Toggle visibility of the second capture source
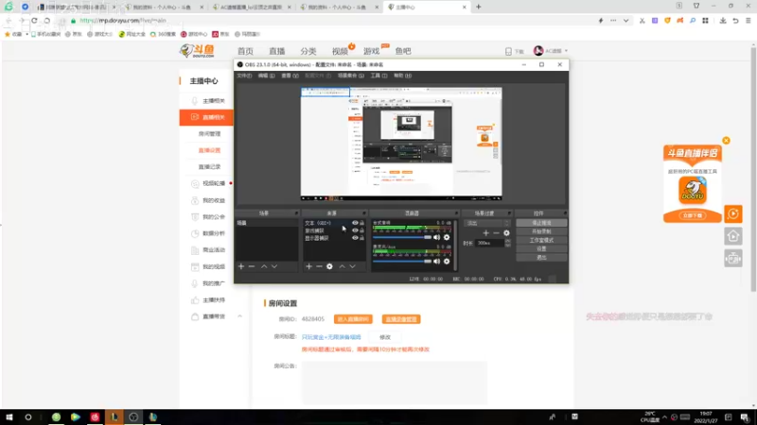757x425 pixels. pos(355,230)
